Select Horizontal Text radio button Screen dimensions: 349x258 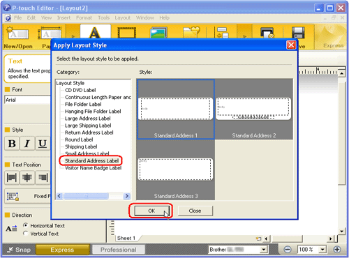26,225
